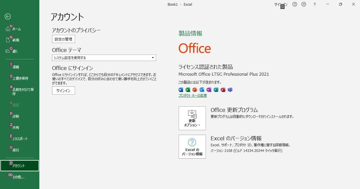Click the 設定の管理 button
The width and height of the screenshot is (360, 189).
coord(63,39)
